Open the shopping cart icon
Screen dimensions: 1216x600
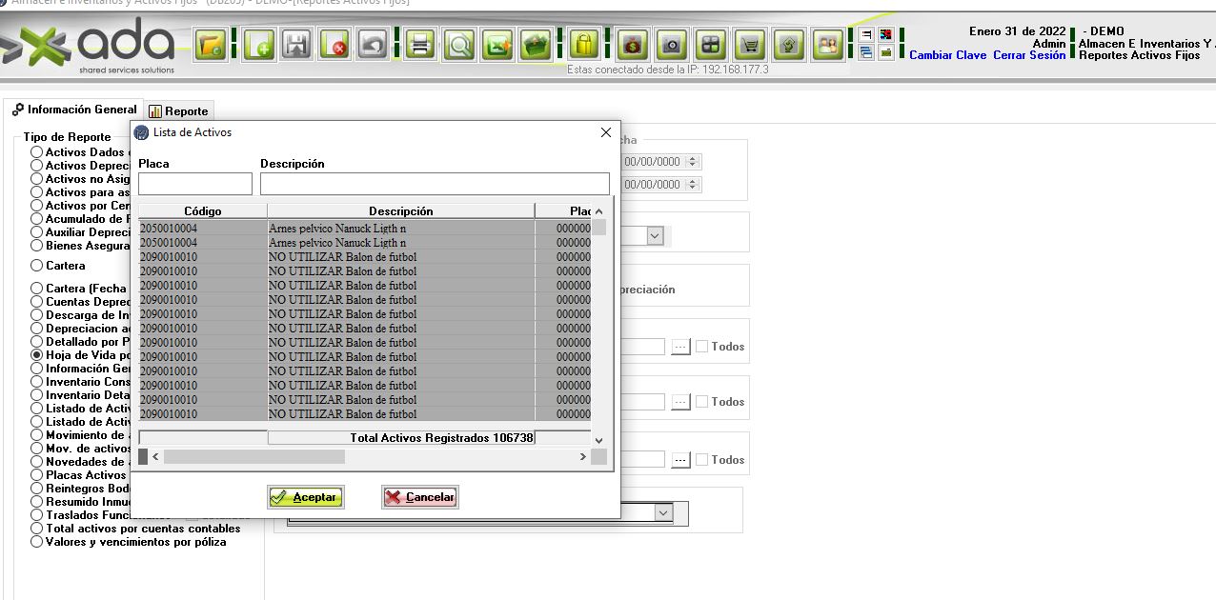pos(750,45)
